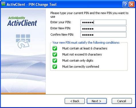The height and width of the screenshot is (108, 136).
Task: Click the 'Your new PIN must satisfy' heading
Action: coord(86,43)
